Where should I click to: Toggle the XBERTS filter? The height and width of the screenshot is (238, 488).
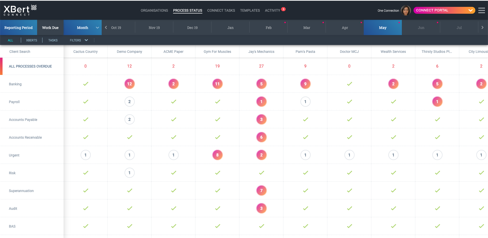[x=31, y=40]
